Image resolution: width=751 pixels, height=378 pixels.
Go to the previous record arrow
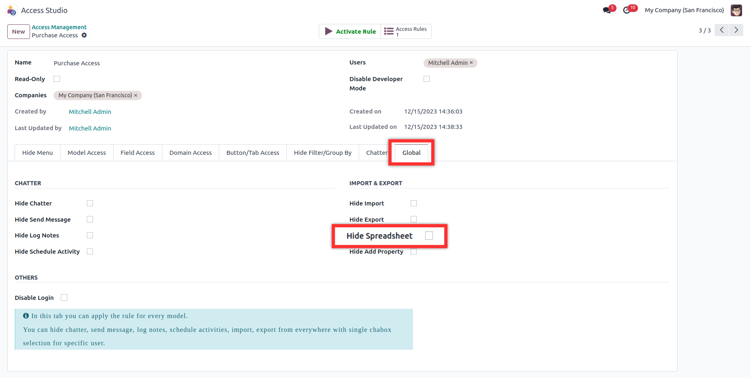coord(721,30)
